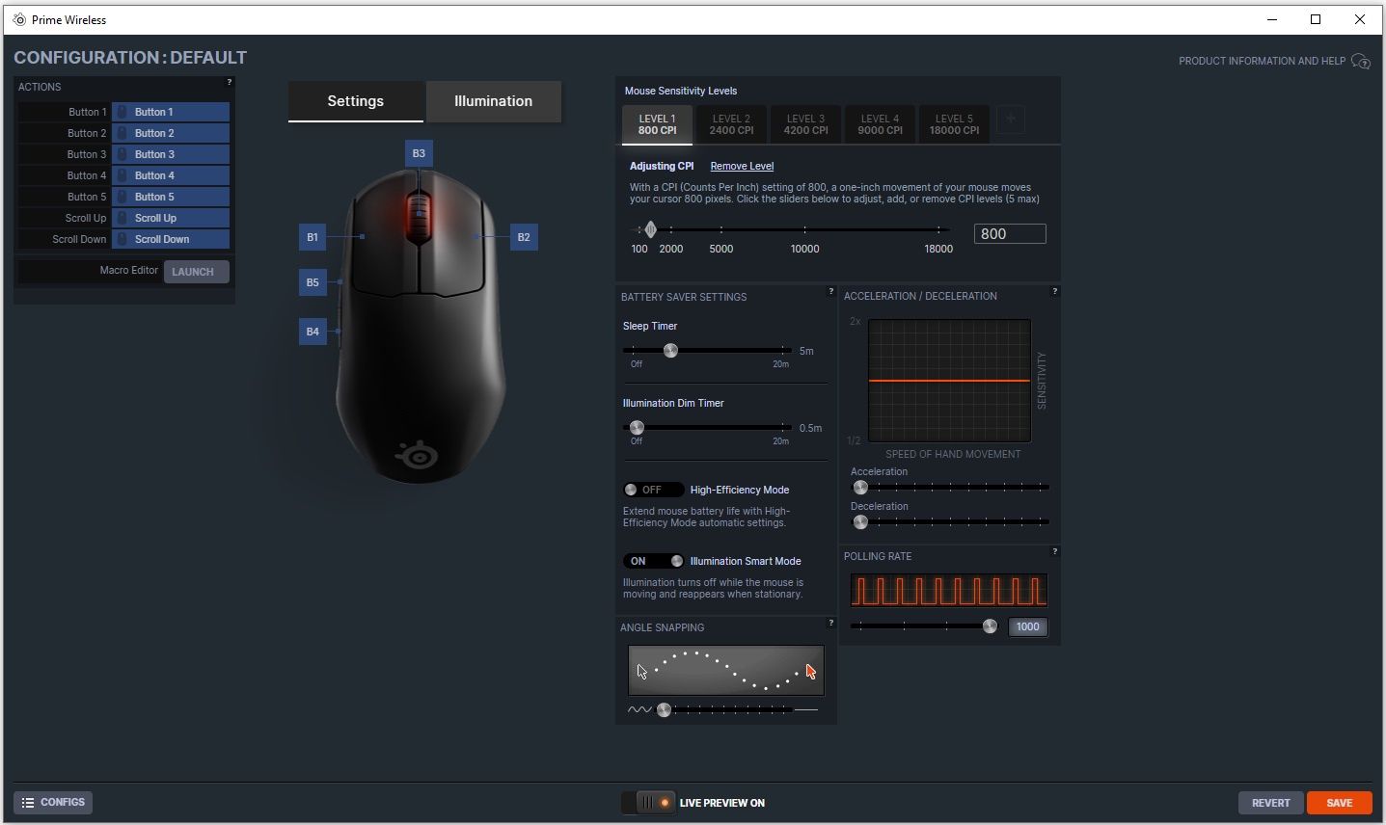The width and height of the screenshot is (1386, 825).
Task: Switch to the Illumination tab
Action: pos(493,101)
